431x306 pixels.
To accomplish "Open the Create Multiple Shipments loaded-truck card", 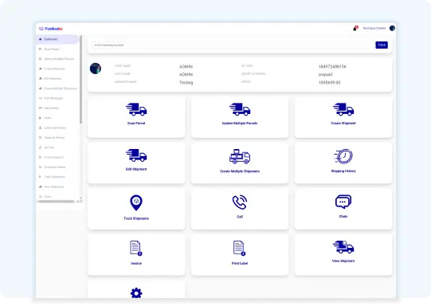I will pos(240,163).
